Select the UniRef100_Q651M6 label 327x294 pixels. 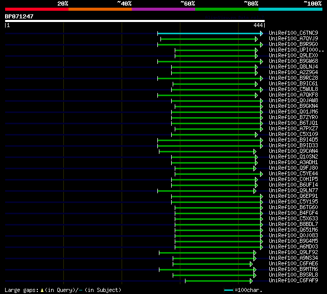(293, 230)
